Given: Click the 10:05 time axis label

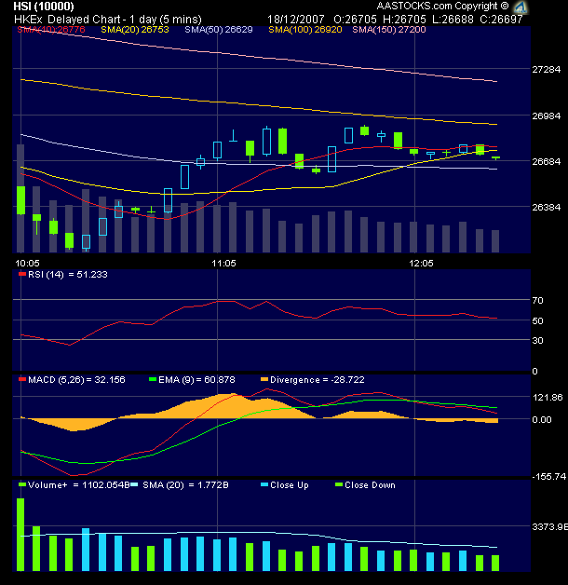Looking at the screenshot, I should pyautogui.click(x=27, y=264).
